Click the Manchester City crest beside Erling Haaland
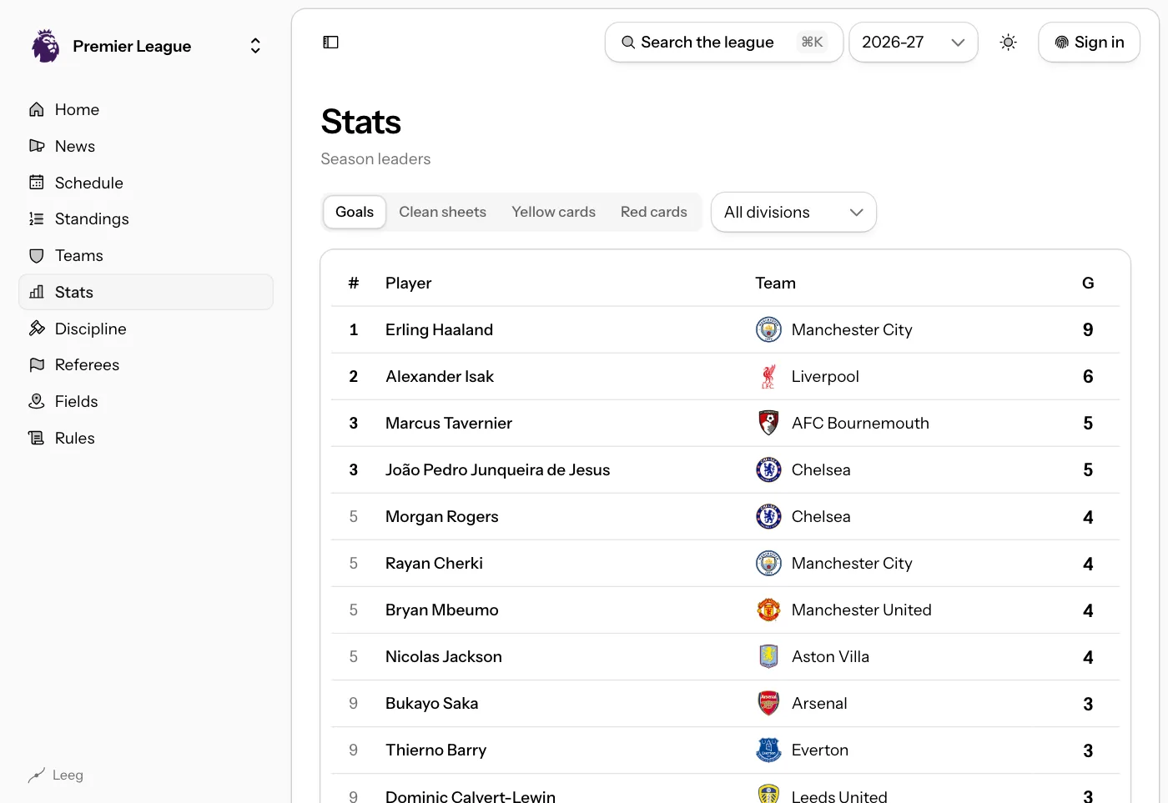The image size is (1168, 803). pyautogui.click(x=768, y=329)
